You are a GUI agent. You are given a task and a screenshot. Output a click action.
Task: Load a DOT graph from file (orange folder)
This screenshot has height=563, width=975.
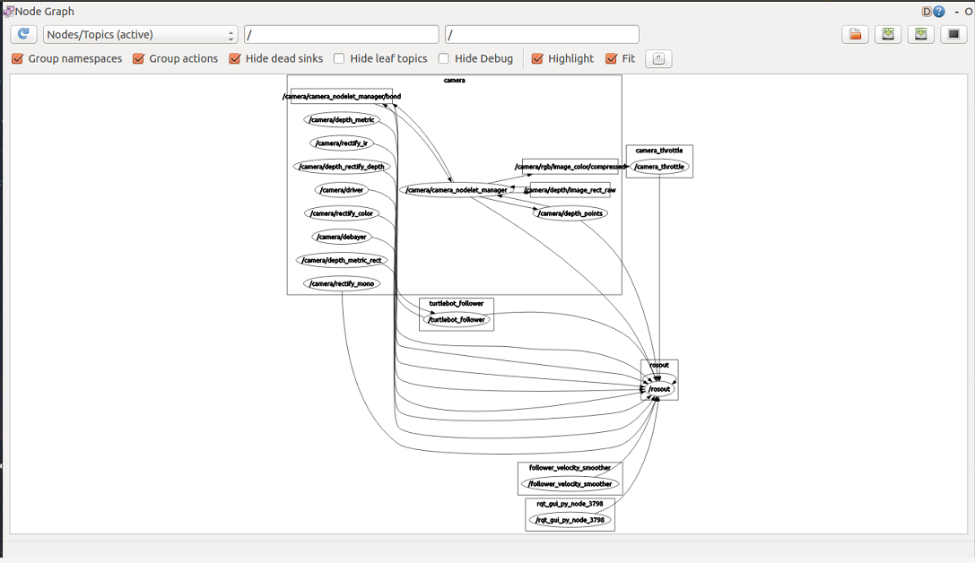tap(855, 34)
